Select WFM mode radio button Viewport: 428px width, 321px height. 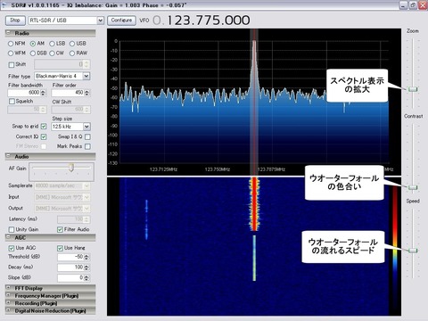tap(11, 53)
